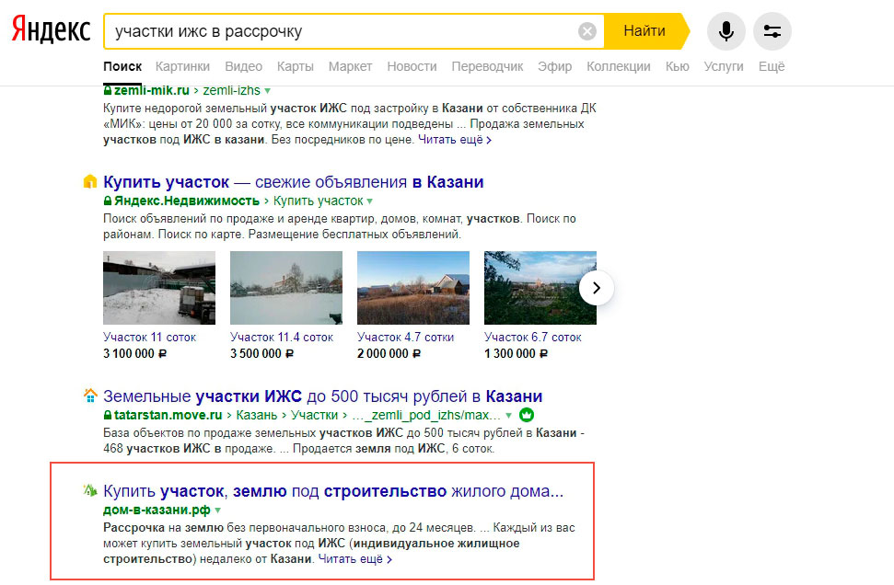Screen dimensions: 894x585
Task: Open the Казань breadcrumb of tatarstan.move.ru
Action: (x=257, y=415)
